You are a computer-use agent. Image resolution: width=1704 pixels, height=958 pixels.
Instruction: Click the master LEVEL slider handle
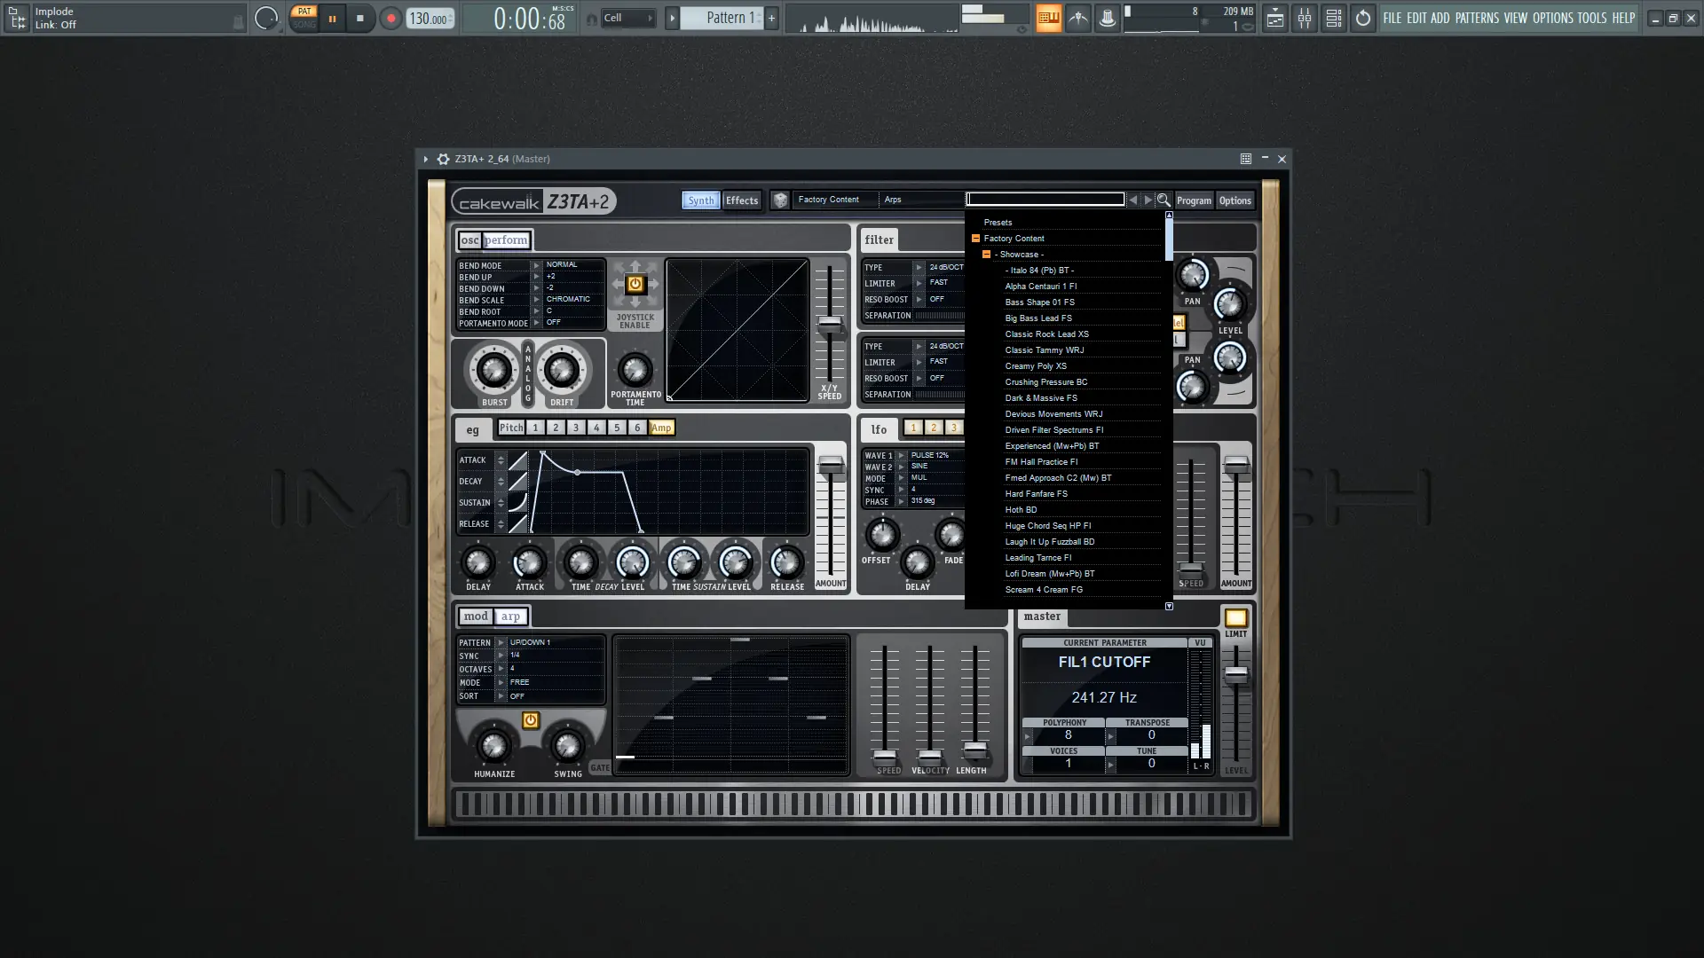click(x=1235, y=675)
